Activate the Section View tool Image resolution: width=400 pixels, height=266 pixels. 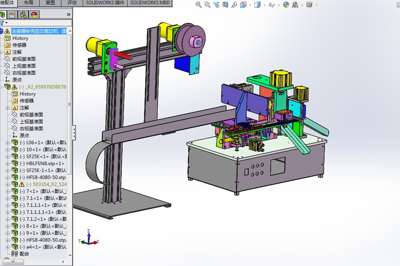pos(225,5)
